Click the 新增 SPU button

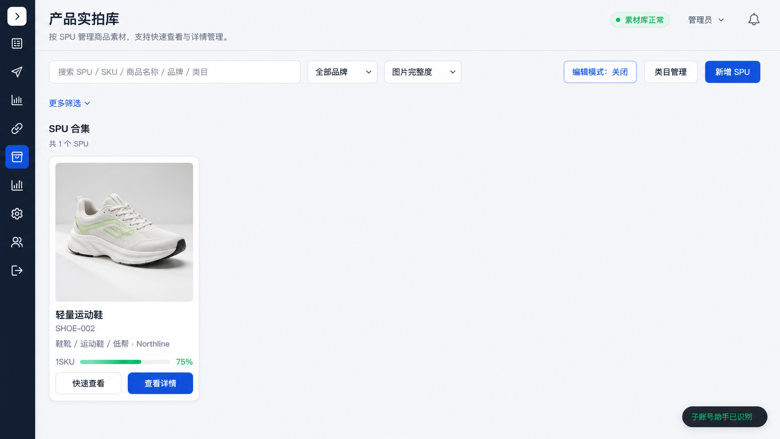[x=732, y=72]
